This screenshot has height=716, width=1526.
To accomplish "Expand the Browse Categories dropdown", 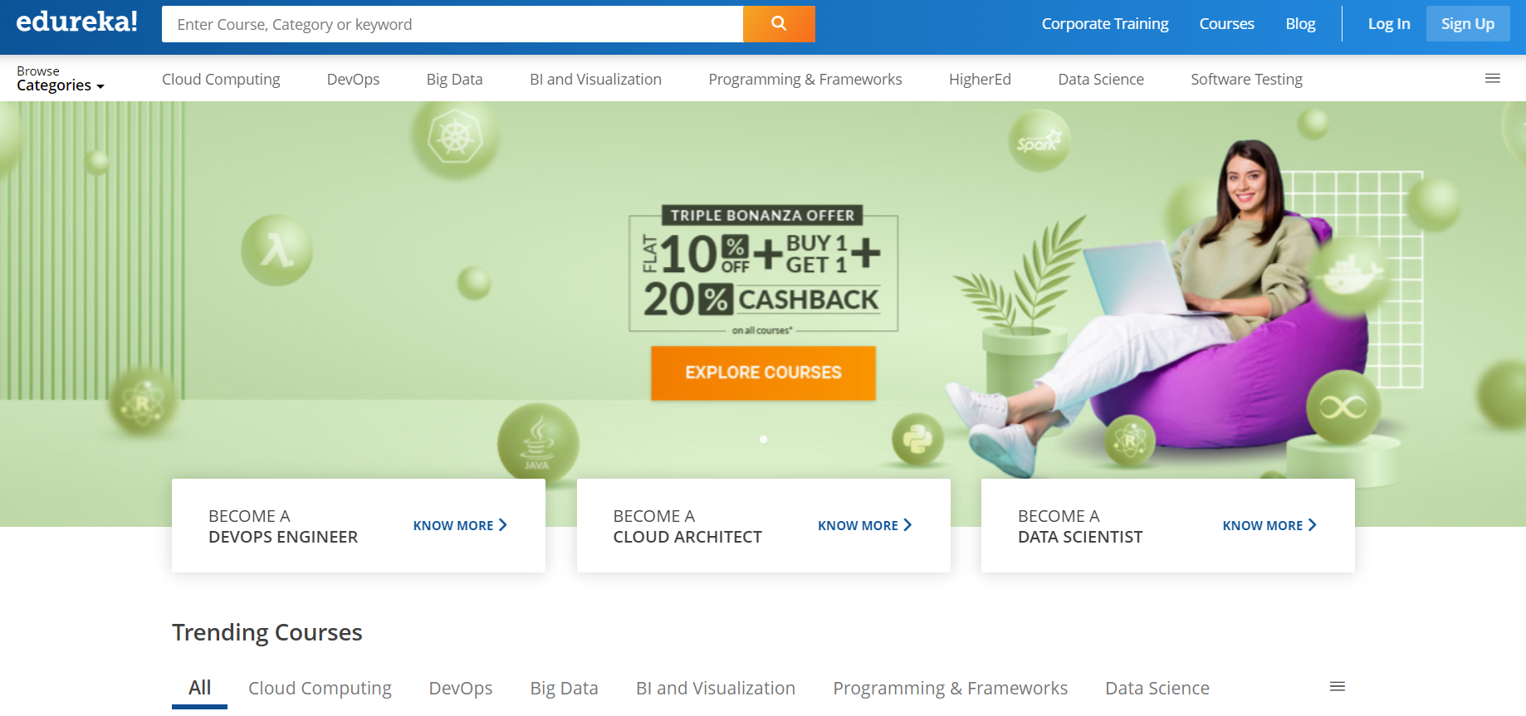I will (x=60, y=79).
